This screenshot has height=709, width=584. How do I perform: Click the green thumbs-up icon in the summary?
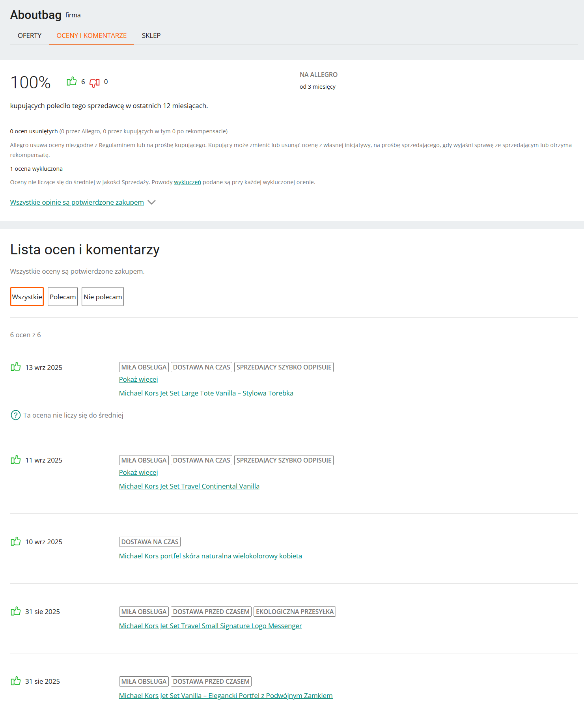[x=71, y=82]
